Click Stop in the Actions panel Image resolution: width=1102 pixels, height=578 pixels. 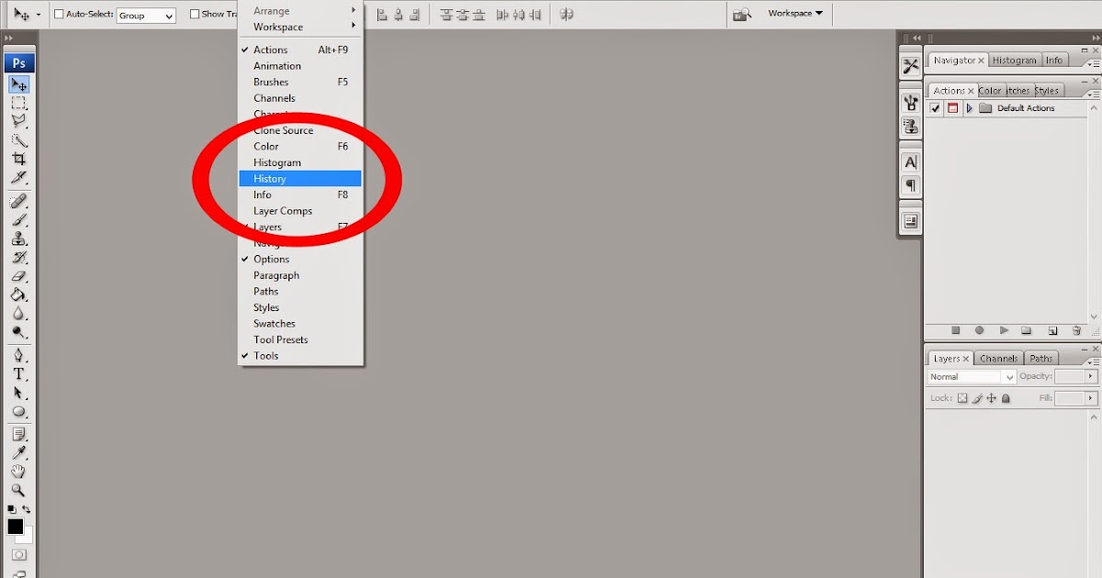coord(955,330)
